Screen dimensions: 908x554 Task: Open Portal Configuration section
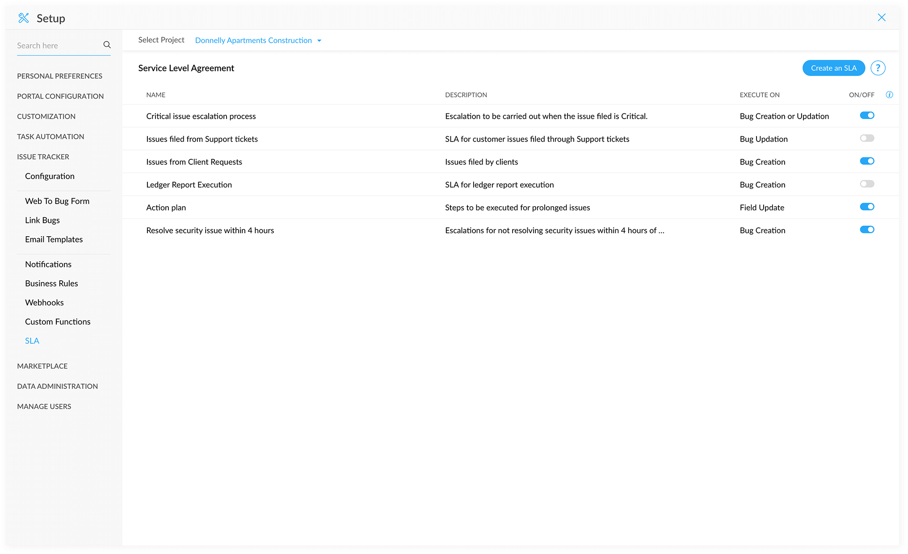[x=60, y=96]
